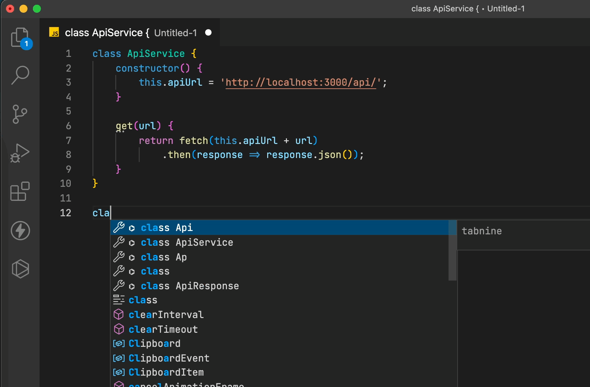The image size is (590, 387).
Task: Pick 'ClipboardEvent' from completions
Action: [169, 358]
